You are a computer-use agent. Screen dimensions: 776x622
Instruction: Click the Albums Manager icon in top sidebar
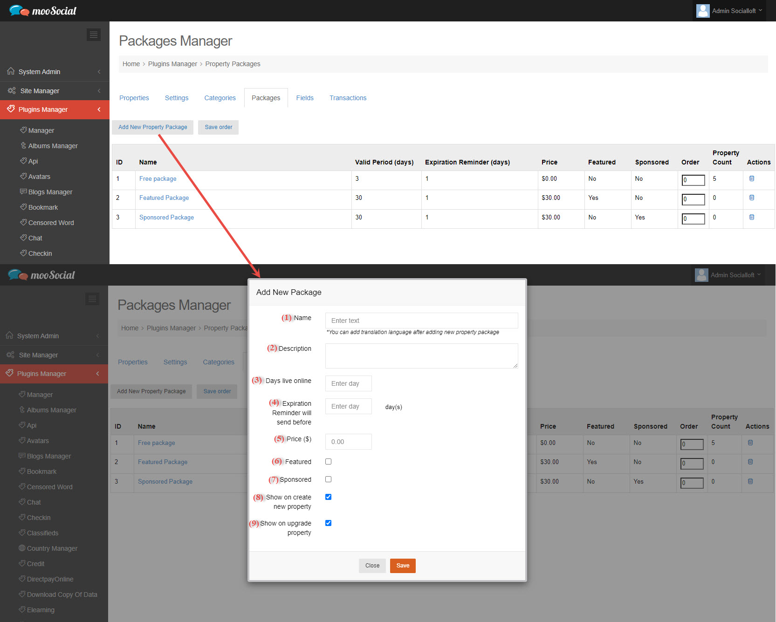23,145
